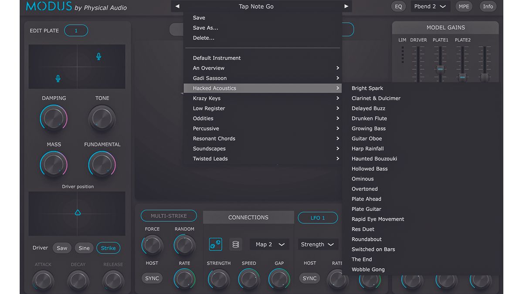523x294 pixels.
Task: Toggle HOST SYNC under Multi-Strike
Action: 152,278
